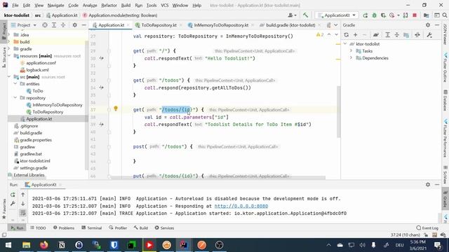This screenshot has height=252, width=449.
Task: Open the Navigate menu
Action: coord(56,5)
